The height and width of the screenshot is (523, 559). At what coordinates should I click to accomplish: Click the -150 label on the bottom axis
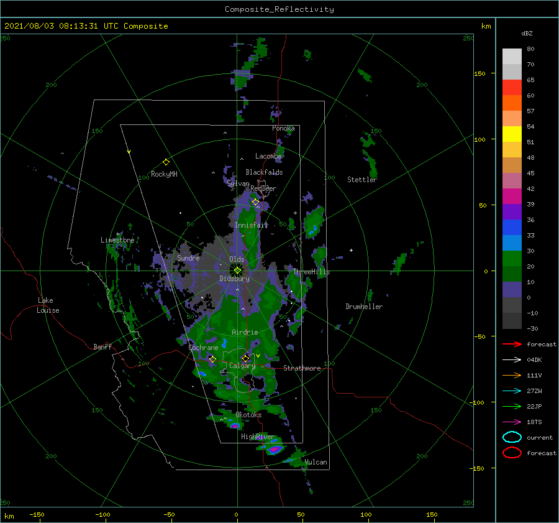[x=37, y=514]
